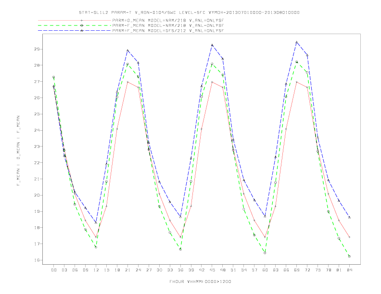The image size is (381, 294).
Task: Click the chart title starting with STAT=SL1L2
Action: tap(189, 12)
